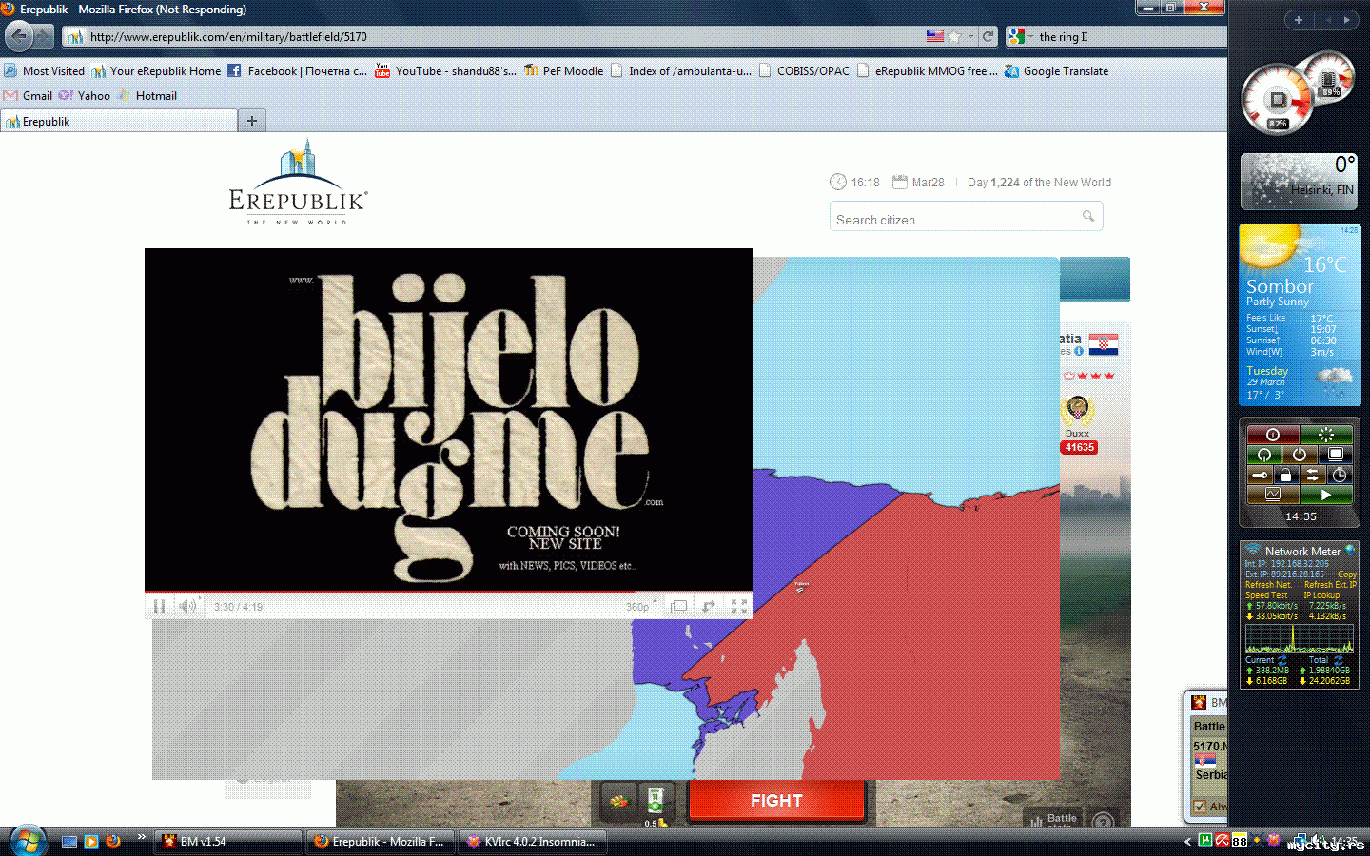Click Refresh Ext. IP in Network Meter

tap(1331, 585)
